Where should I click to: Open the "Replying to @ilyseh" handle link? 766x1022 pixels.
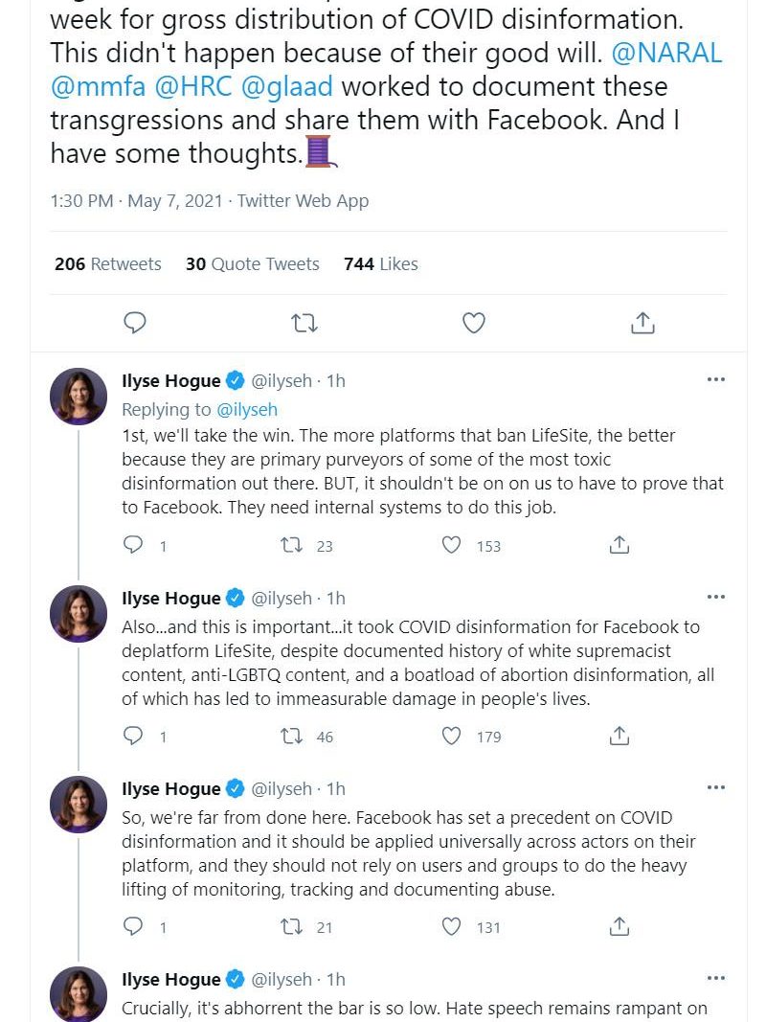(x=247, y=409)
